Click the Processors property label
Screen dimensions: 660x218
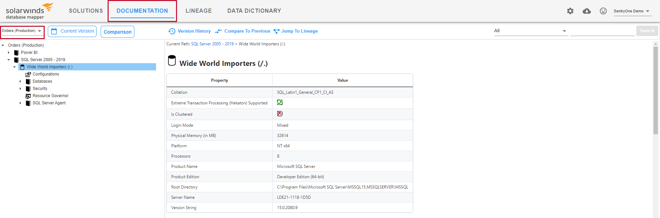point(181,156)
